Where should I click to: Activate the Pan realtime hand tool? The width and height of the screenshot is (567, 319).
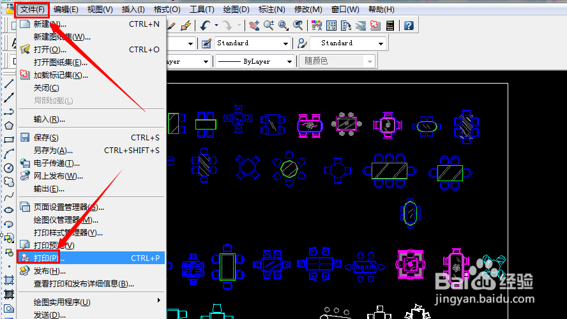point(254,26)
